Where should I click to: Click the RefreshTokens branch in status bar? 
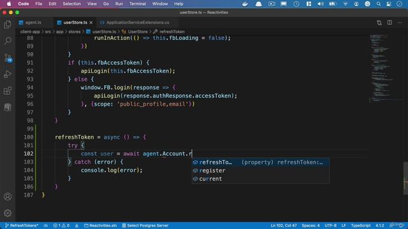22,225
